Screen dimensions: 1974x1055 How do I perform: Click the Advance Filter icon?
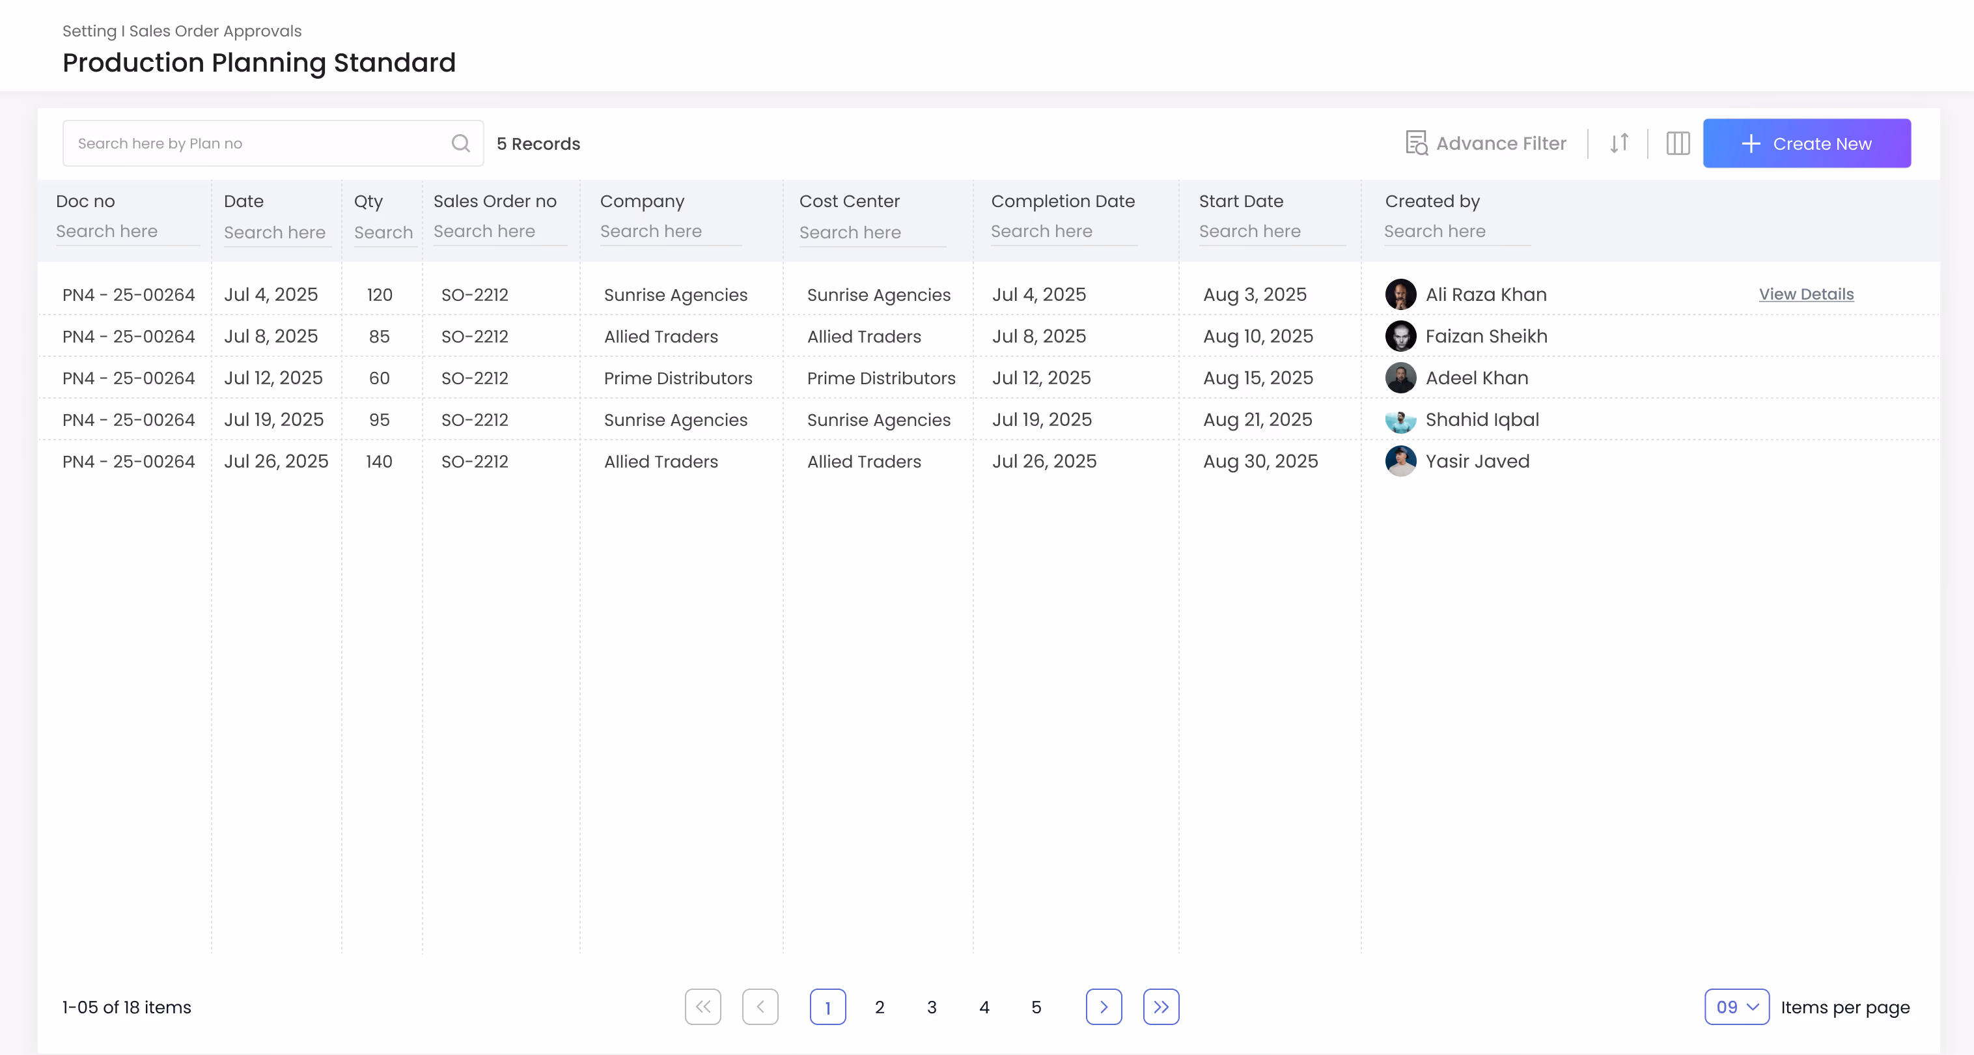point(1416,143)
